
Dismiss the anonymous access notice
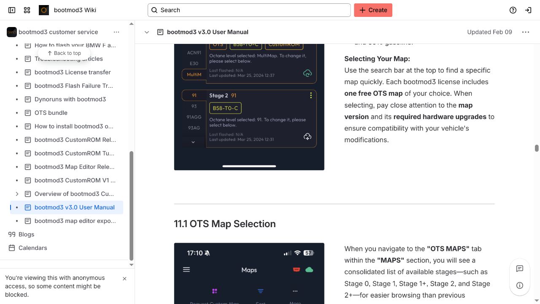coord(124,279)
